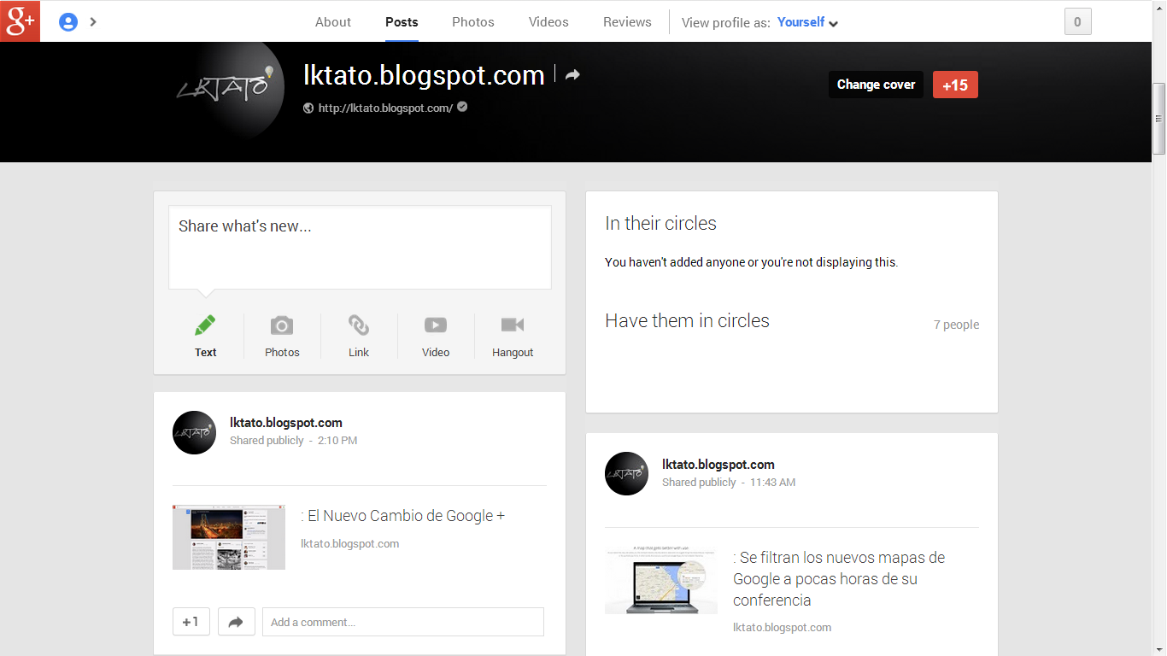
Task: Click the notifications counter showing 0
Action: (1077, 22)
